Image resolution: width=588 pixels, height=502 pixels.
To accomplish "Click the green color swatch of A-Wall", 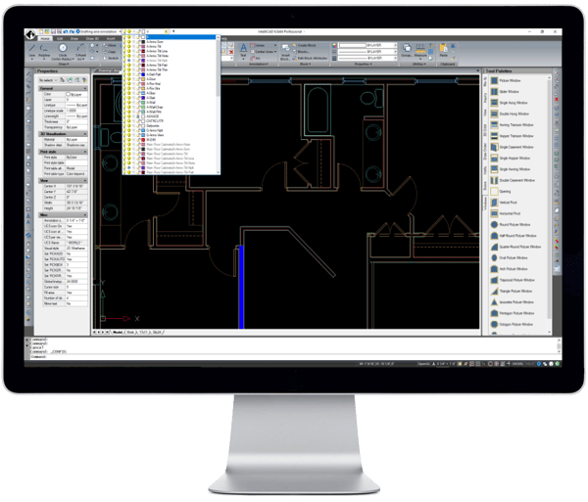I will coord(142,102).
